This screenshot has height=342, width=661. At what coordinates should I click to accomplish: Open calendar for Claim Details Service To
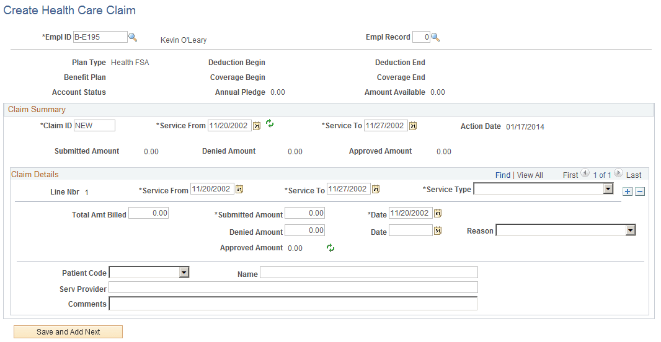click(376, 189)
